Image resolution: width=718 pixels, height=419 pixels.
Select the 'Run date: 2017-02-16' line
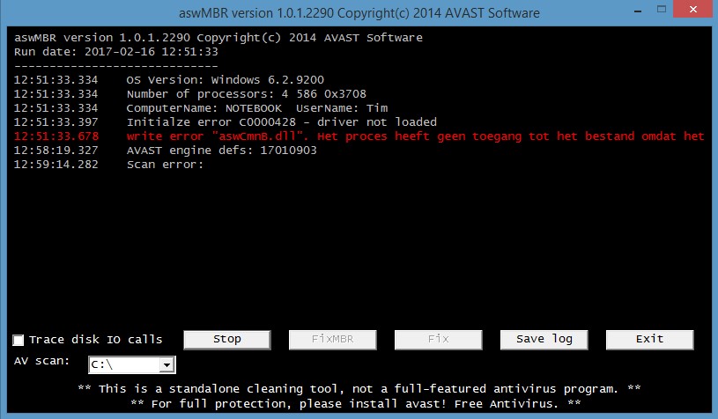pos(116,52)
